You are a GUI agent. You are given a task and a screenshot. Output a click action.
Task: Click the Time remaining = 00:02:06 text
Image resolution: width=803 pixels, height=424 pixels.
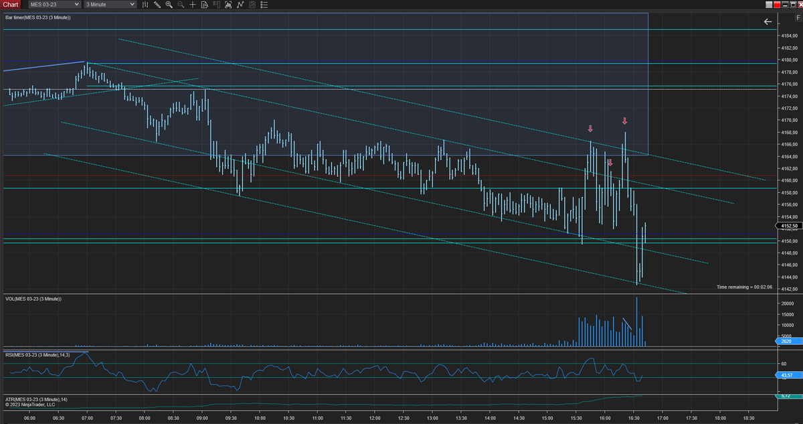(x=744, y=287)
